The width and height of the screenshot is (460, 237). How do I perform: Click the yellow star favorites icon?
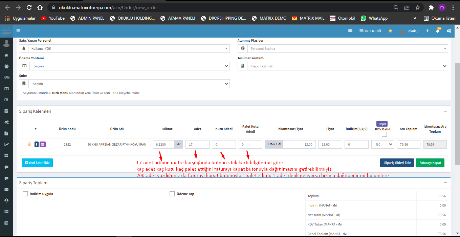click(x=390, y=31)
